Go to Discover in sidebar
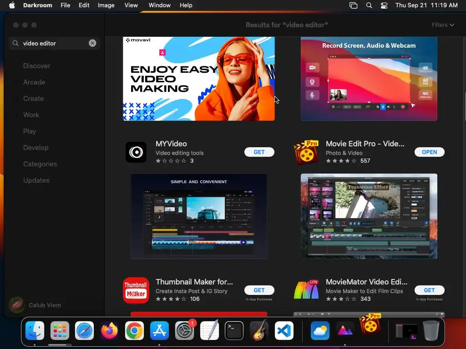This screenshot has height=349, width=466. coord(36,66)
